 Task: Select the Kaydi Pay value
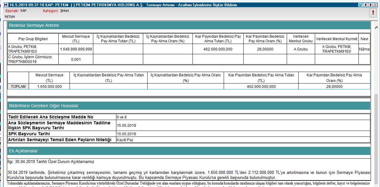pos(125,140)
